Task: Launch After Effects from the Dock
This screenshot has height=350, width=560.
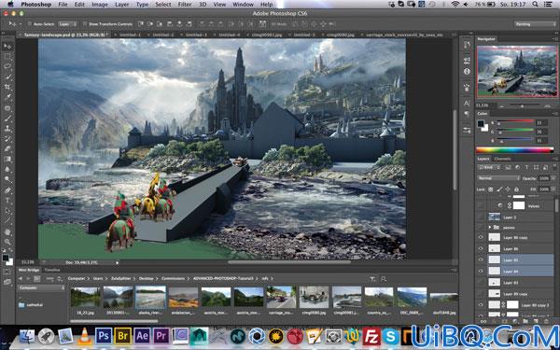Action: pos(142,336)
